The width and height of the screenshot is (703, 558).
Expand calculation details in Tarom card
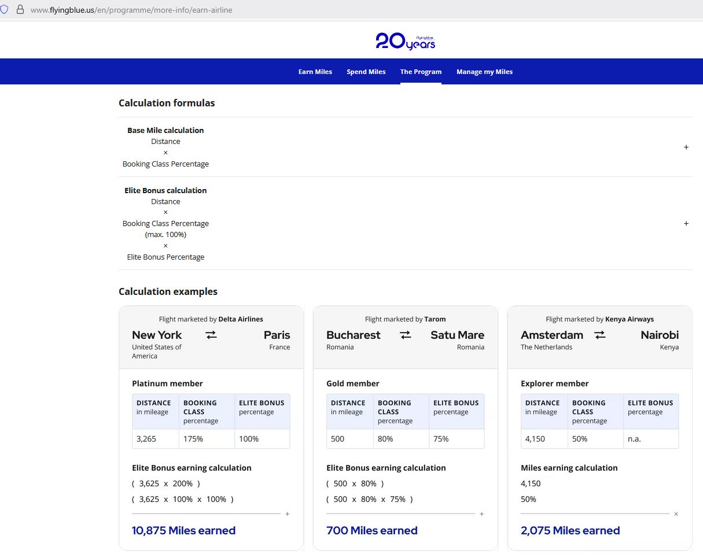pyautogui.click(x=482, y=514)
